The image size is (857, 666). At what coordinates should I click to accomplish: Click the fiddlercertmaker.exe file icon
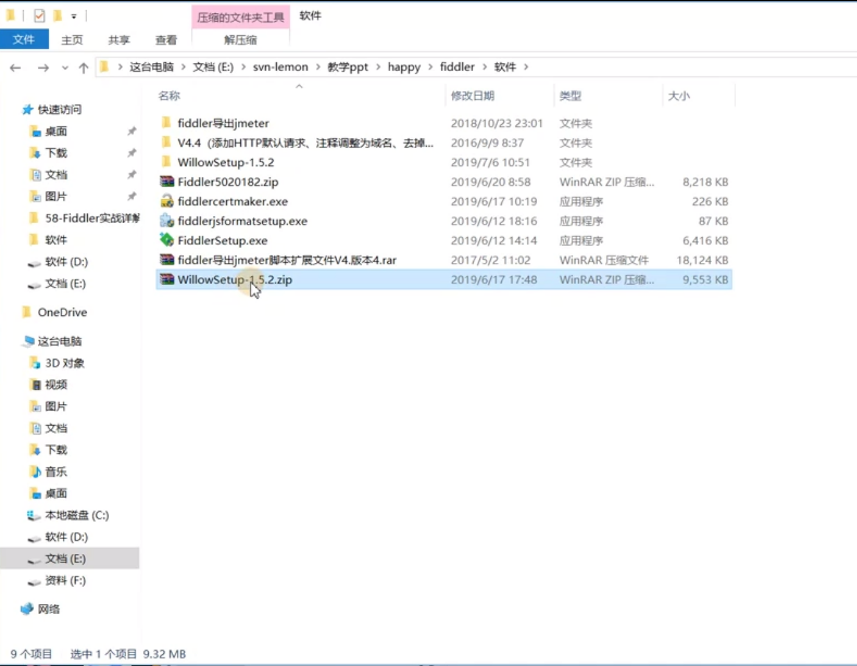167,201
